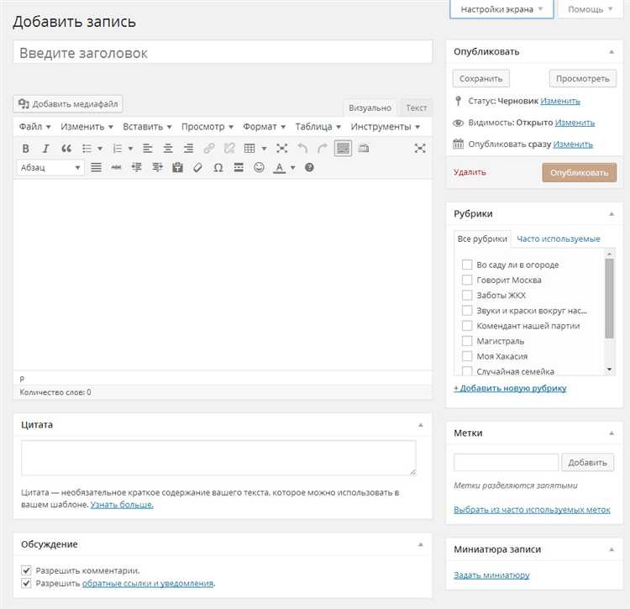Click the 'Просмотреть' preview button
The height and width of the screenshot is (609, 630).
pos(583,79)
